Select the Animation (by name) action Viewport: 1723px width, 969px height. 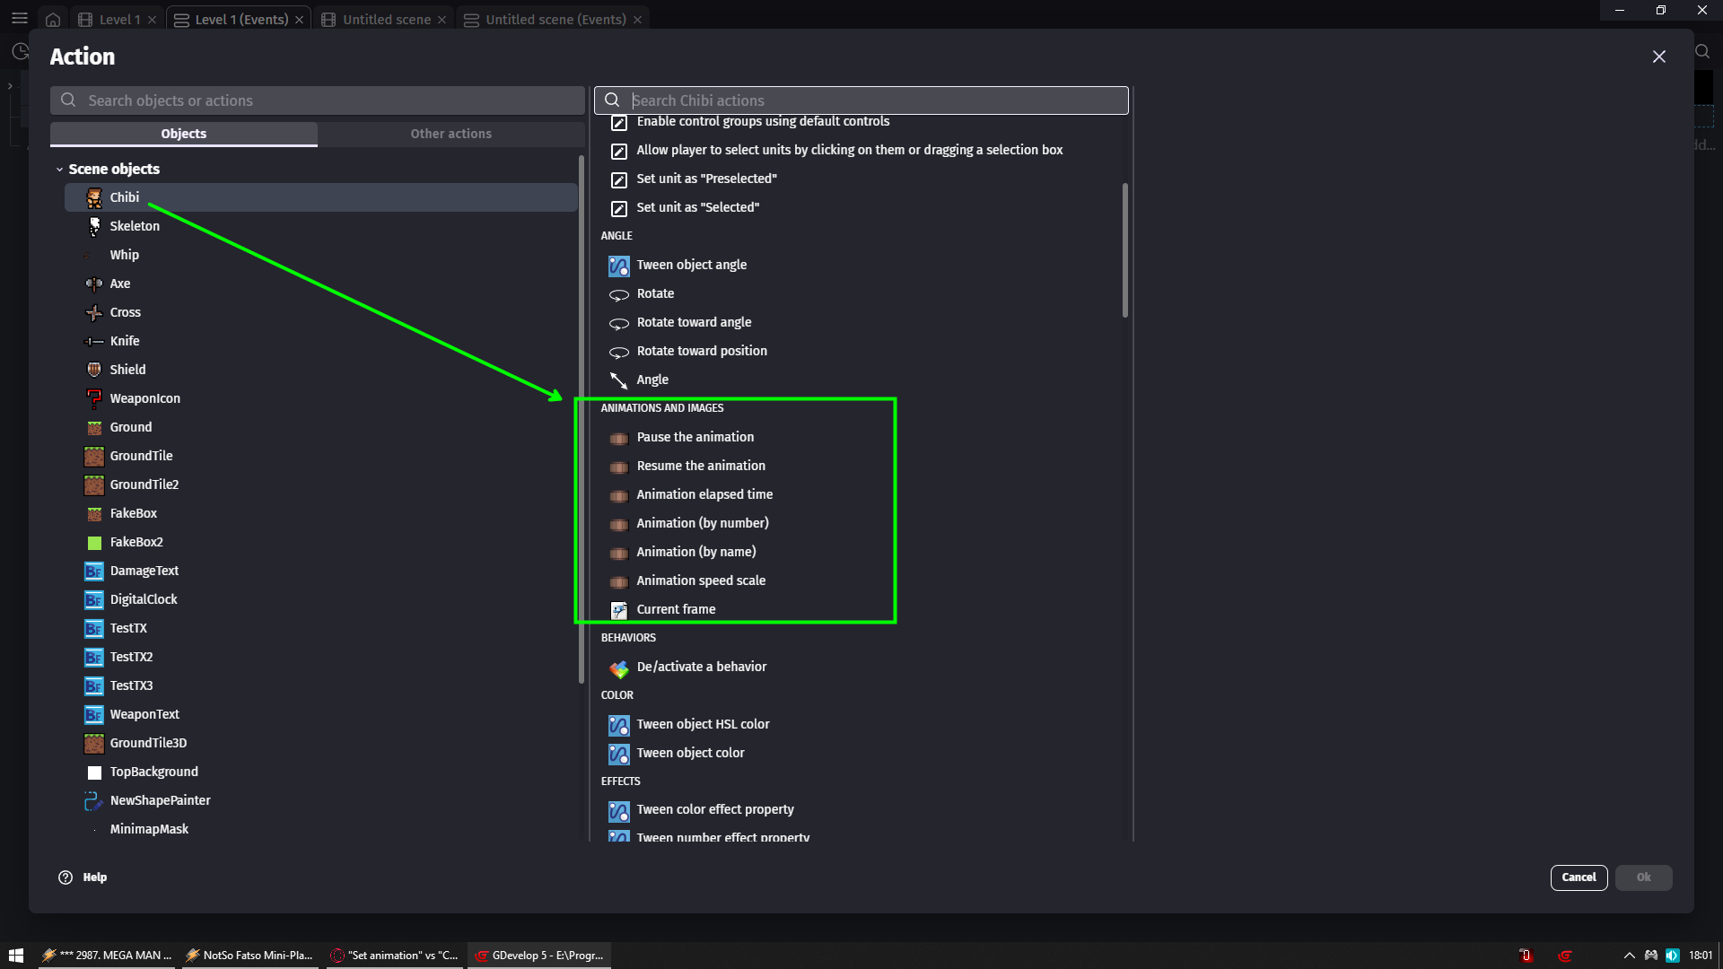click(x=696, y=551)
